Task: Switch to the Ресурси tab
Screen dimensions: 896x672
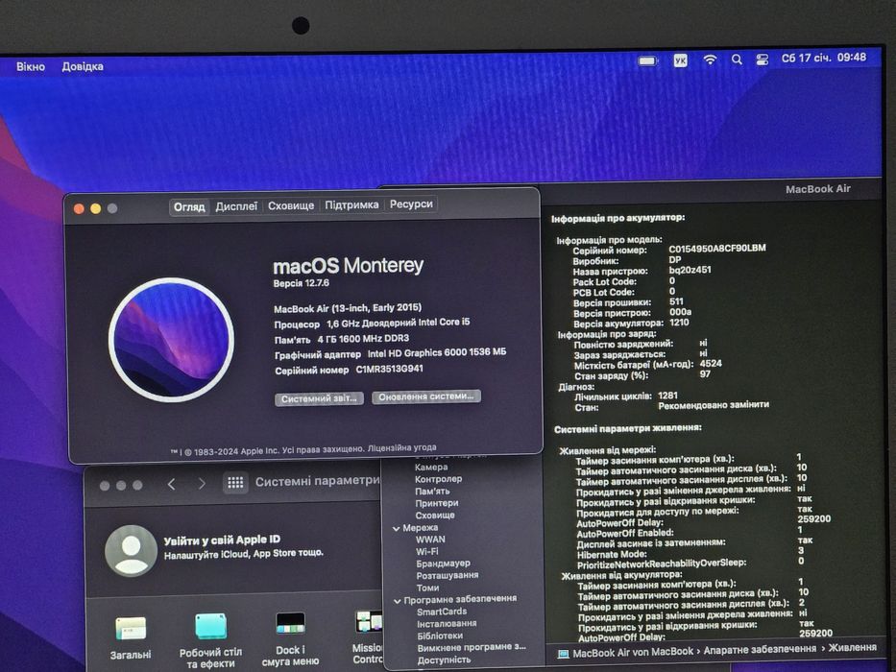Action: pos(411,204)
